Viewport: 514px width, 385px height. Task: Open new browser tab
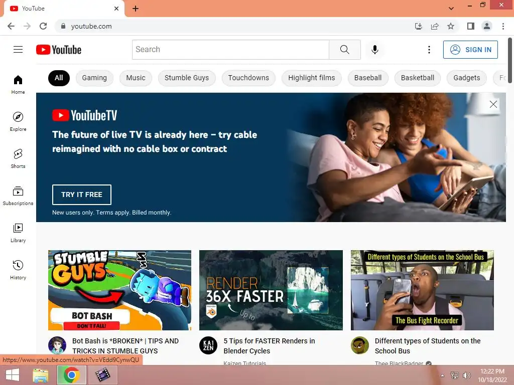[x=136, y=9]
